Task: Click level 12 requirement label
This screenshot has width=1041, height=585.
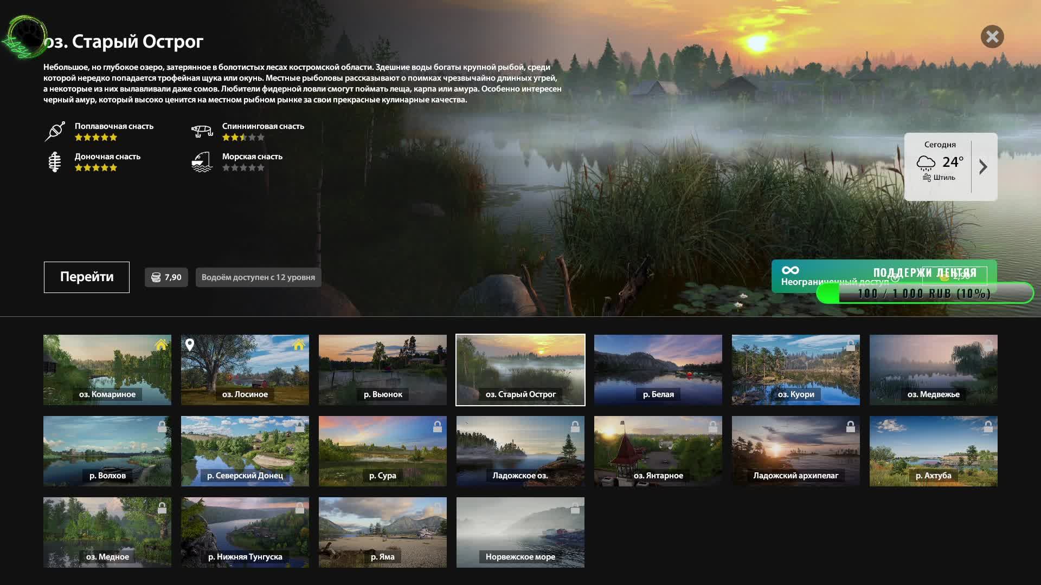Action: [x=258, y=277]
